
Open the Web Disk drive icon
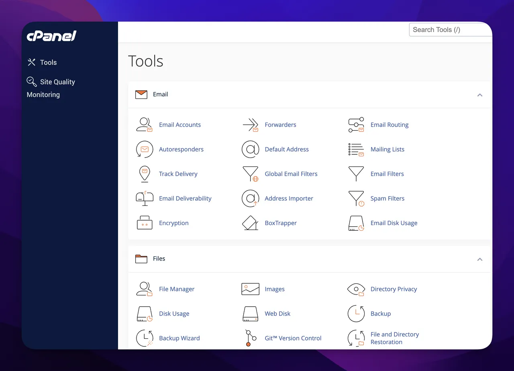click(x=250, y=314)
